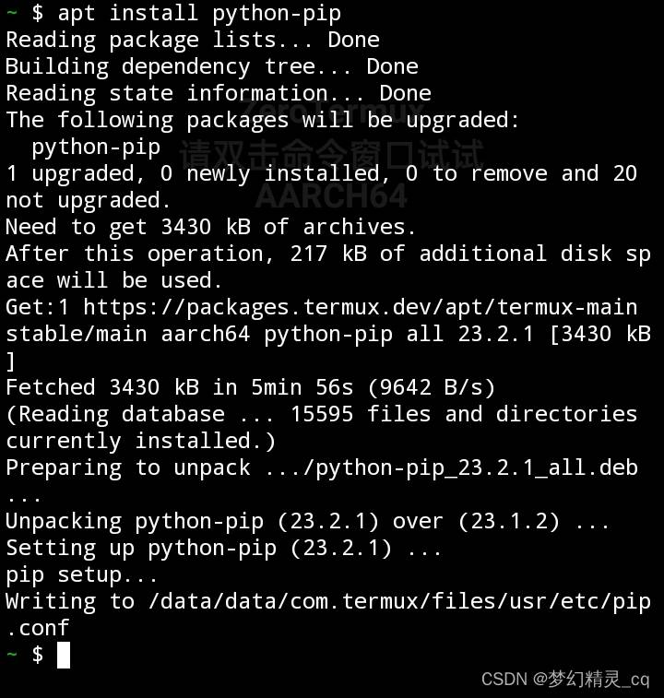Click the AARCH64 watermark text
Screen dimensions: 664x698
(x=331, y=195)
